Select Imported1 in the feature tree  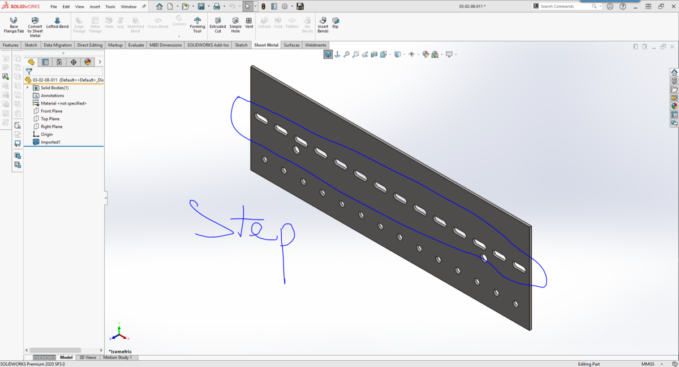point(50,142)
